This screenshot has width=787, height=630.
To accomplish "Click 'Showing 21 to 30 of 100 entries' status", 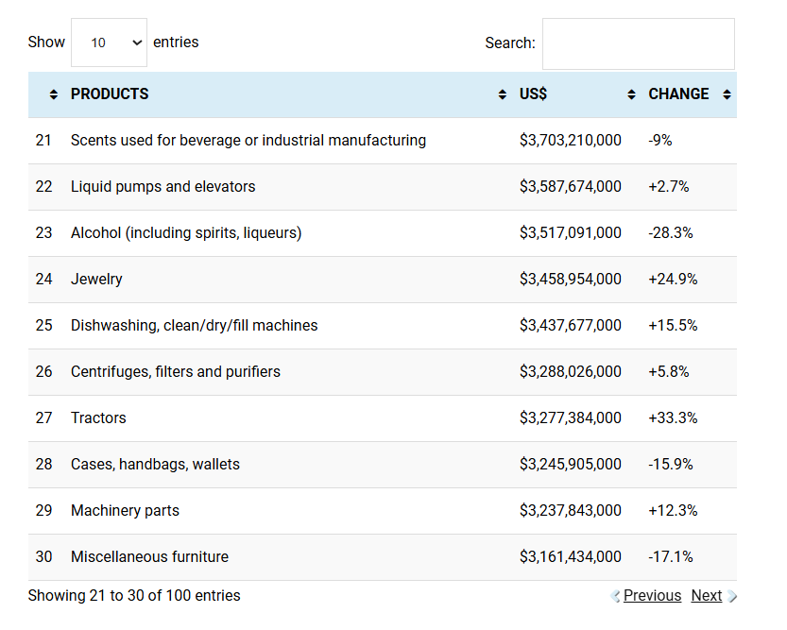I will (x=134, y=595).
